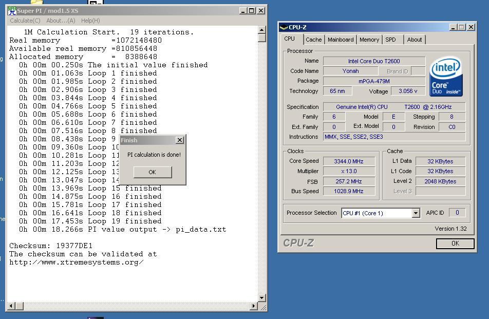Viewport: 489px width, 319px height.
Task: Switch to the Cache tab in CPU-Z
Action: 313,40
